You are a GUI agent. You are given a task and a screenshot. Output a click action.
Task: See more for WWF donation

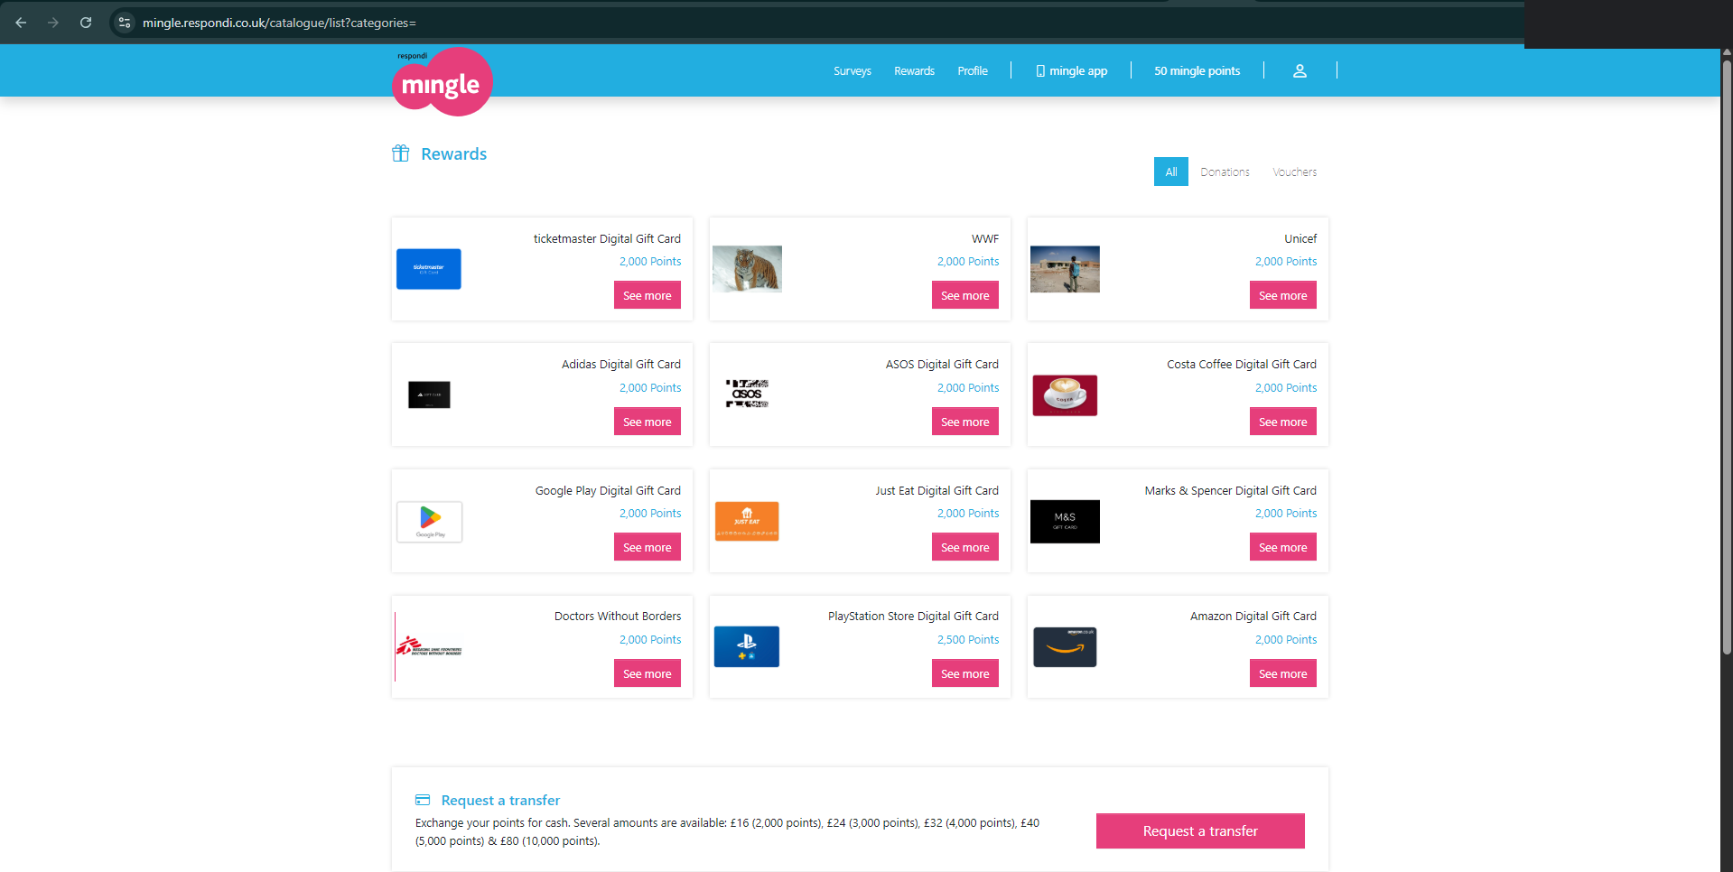(965, 295)
